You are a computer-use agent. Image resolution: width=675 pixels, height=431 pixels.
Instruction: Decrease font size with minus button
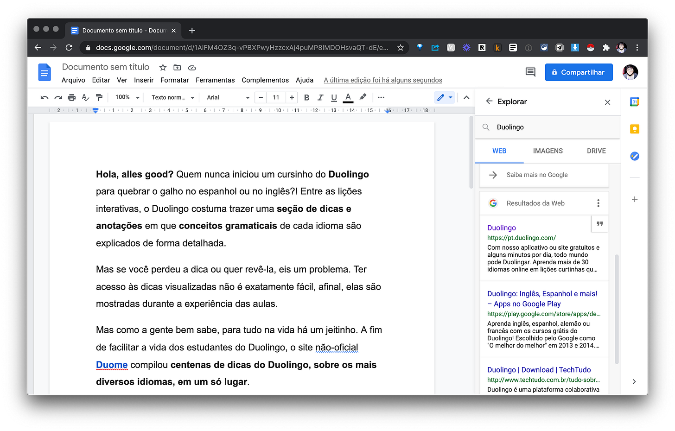(x=261, y=97)
